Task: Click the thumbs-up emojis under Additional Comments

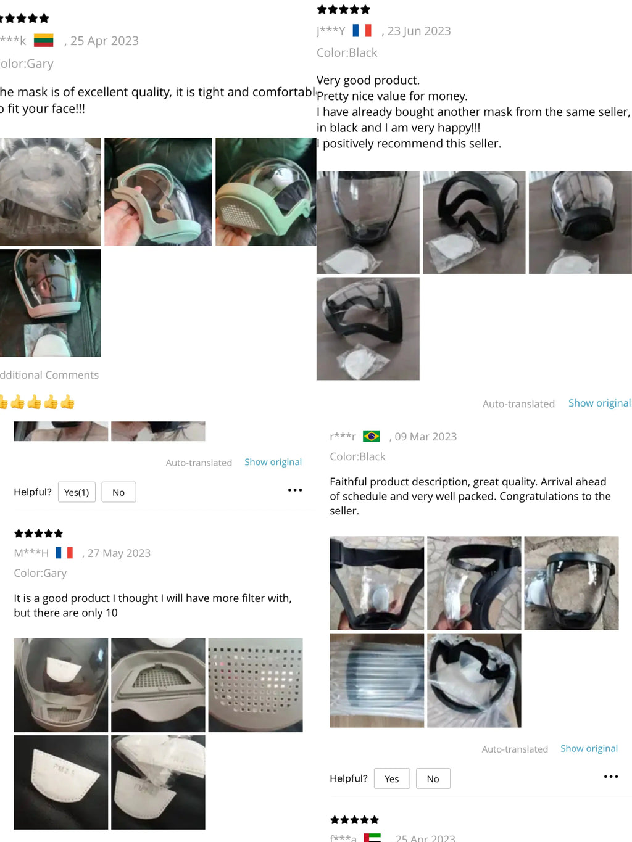Action: 37,402
